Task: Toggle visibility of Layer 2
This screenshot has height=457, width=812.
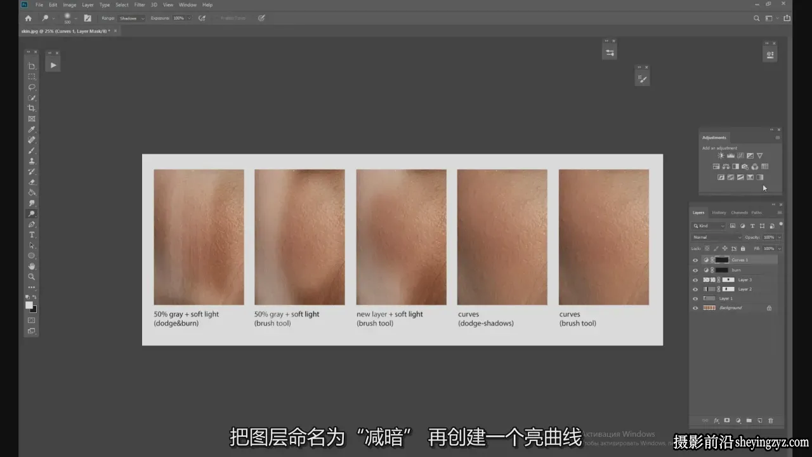Action: click(x=695, y=289)
